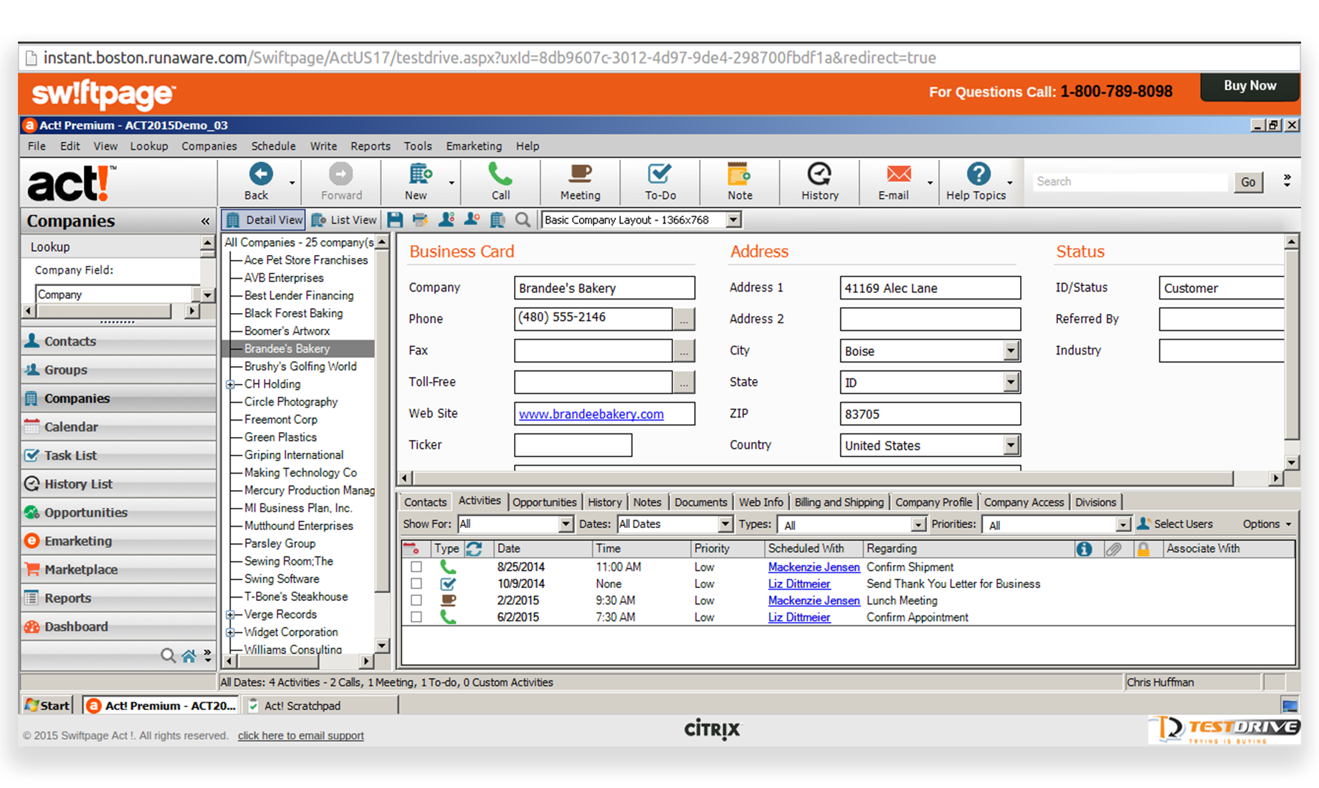1319x788 pixels.
Task: Click the quick print icon beside Save
Action: [x=420, y=220]
